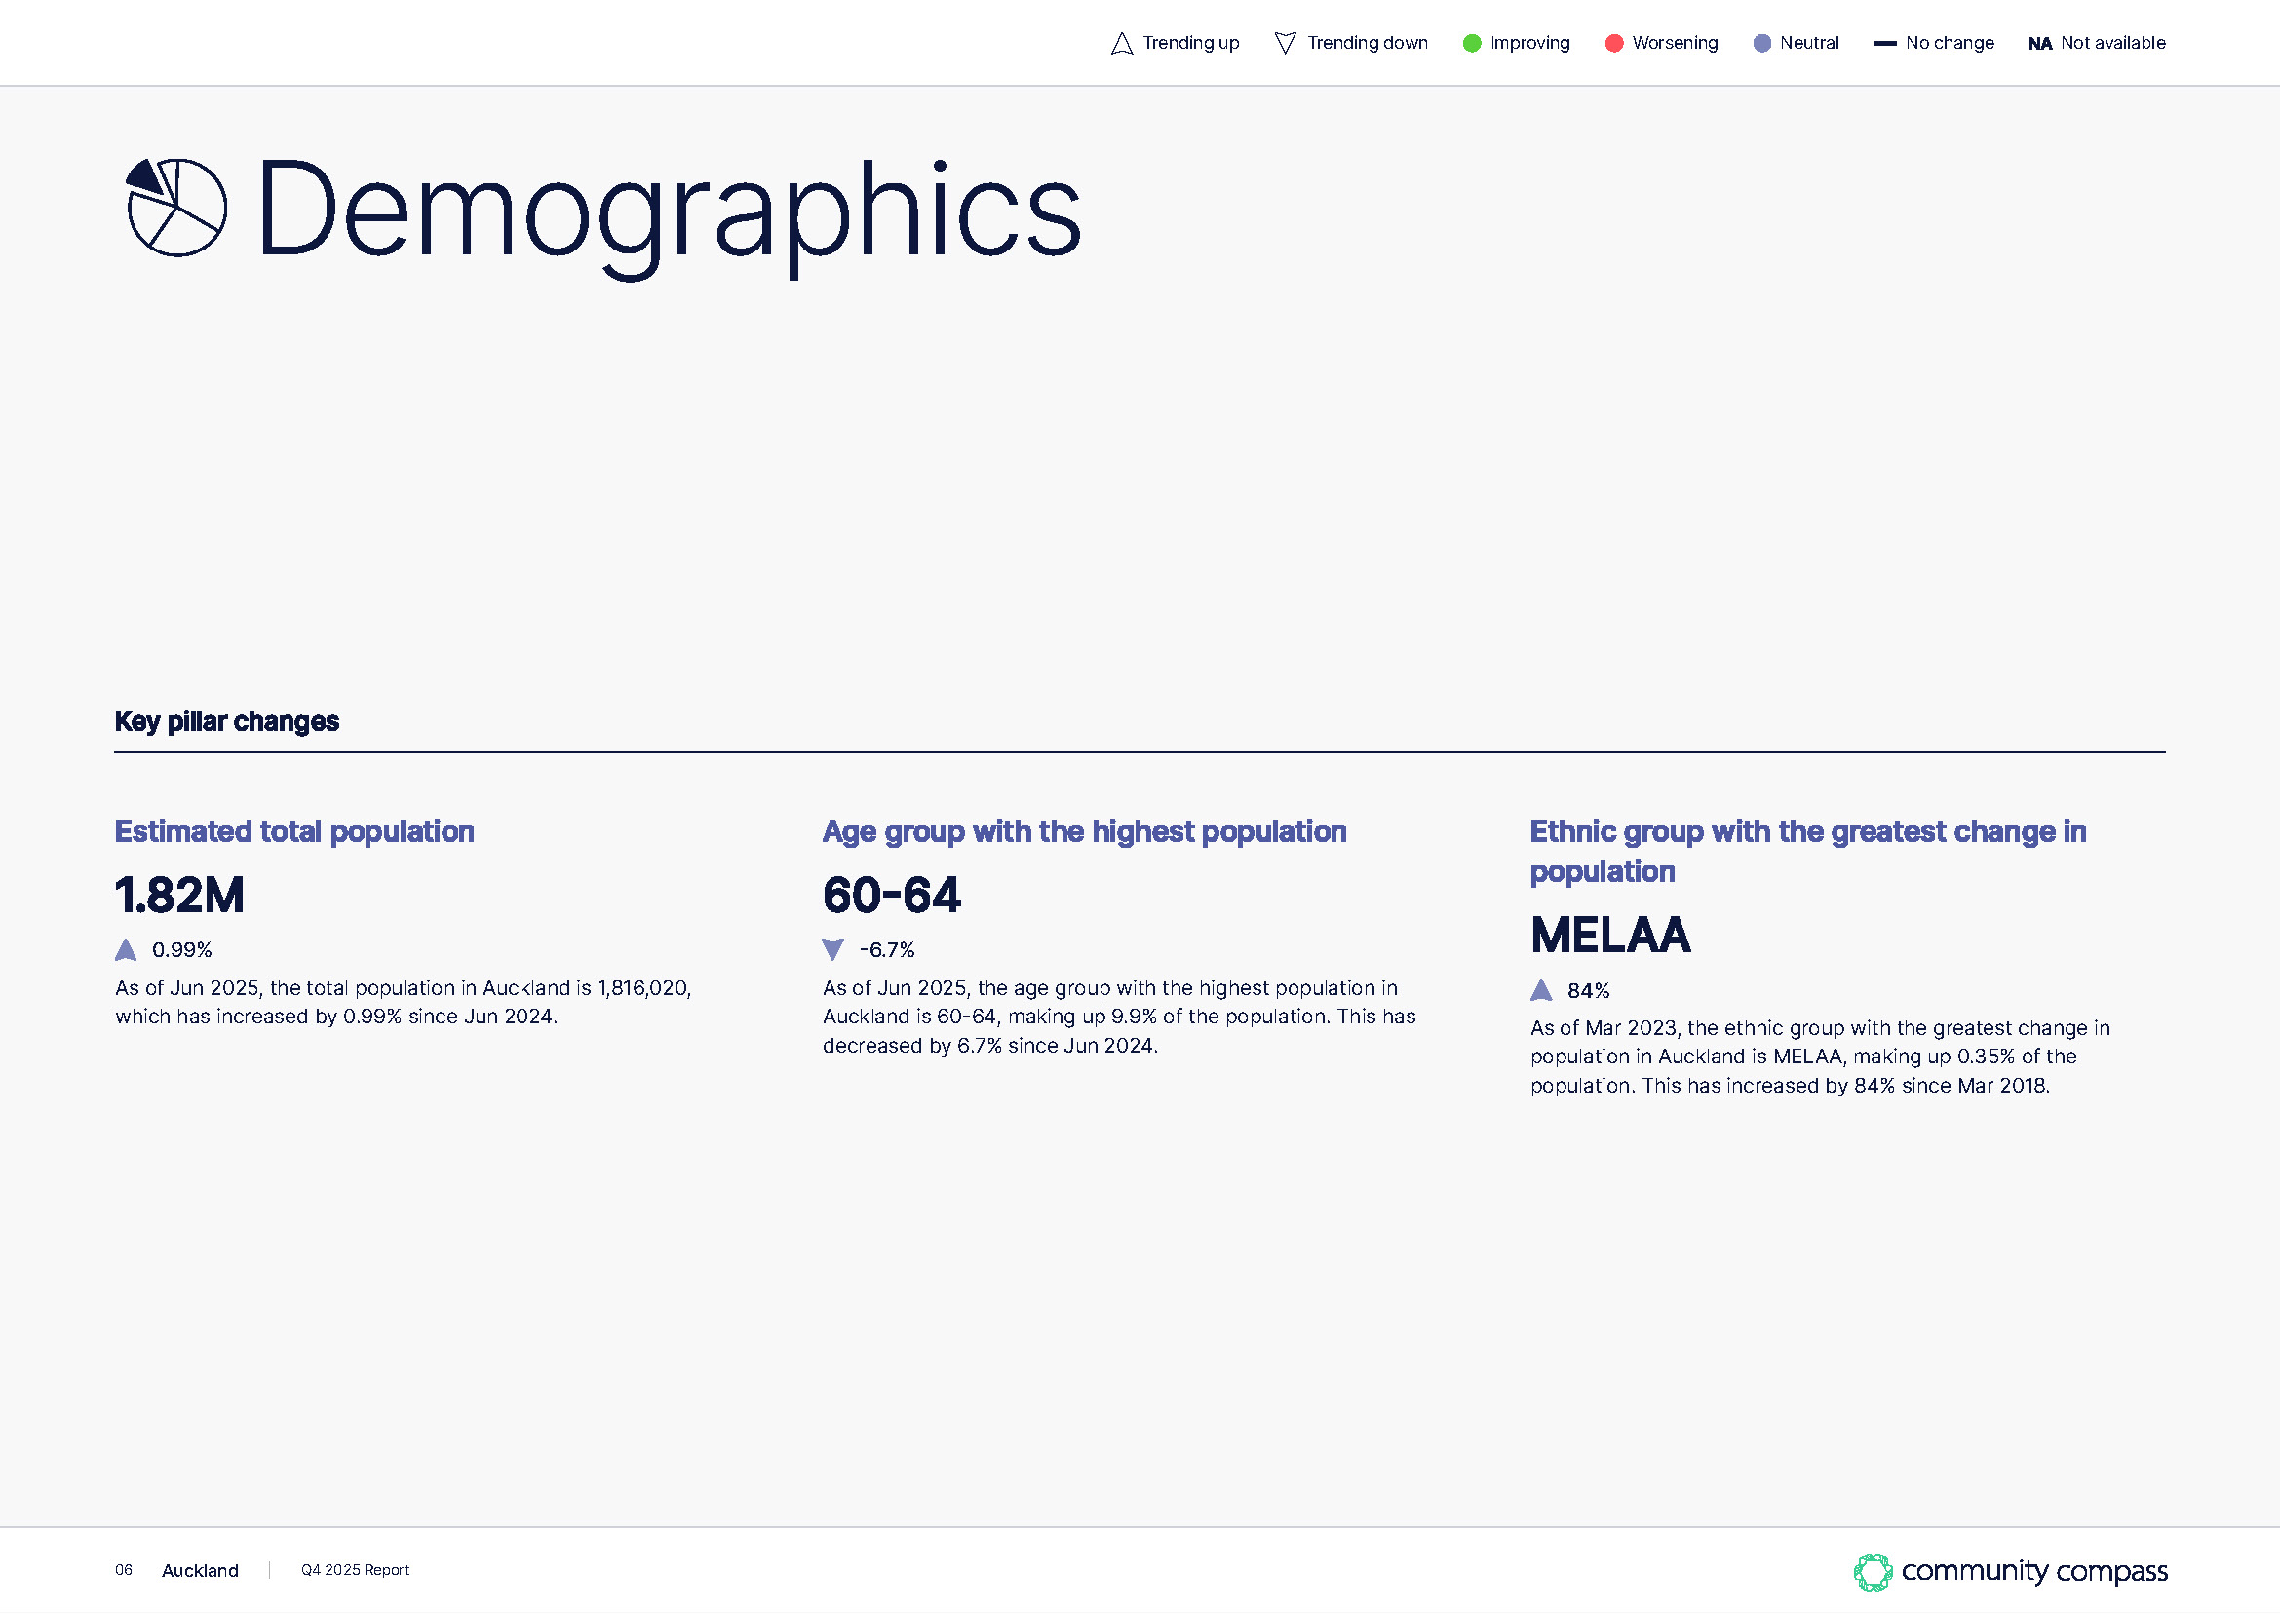2280x1614 pixels.
Task: Click the Trending down triangle legend icon
Action: coord(1285,43)
